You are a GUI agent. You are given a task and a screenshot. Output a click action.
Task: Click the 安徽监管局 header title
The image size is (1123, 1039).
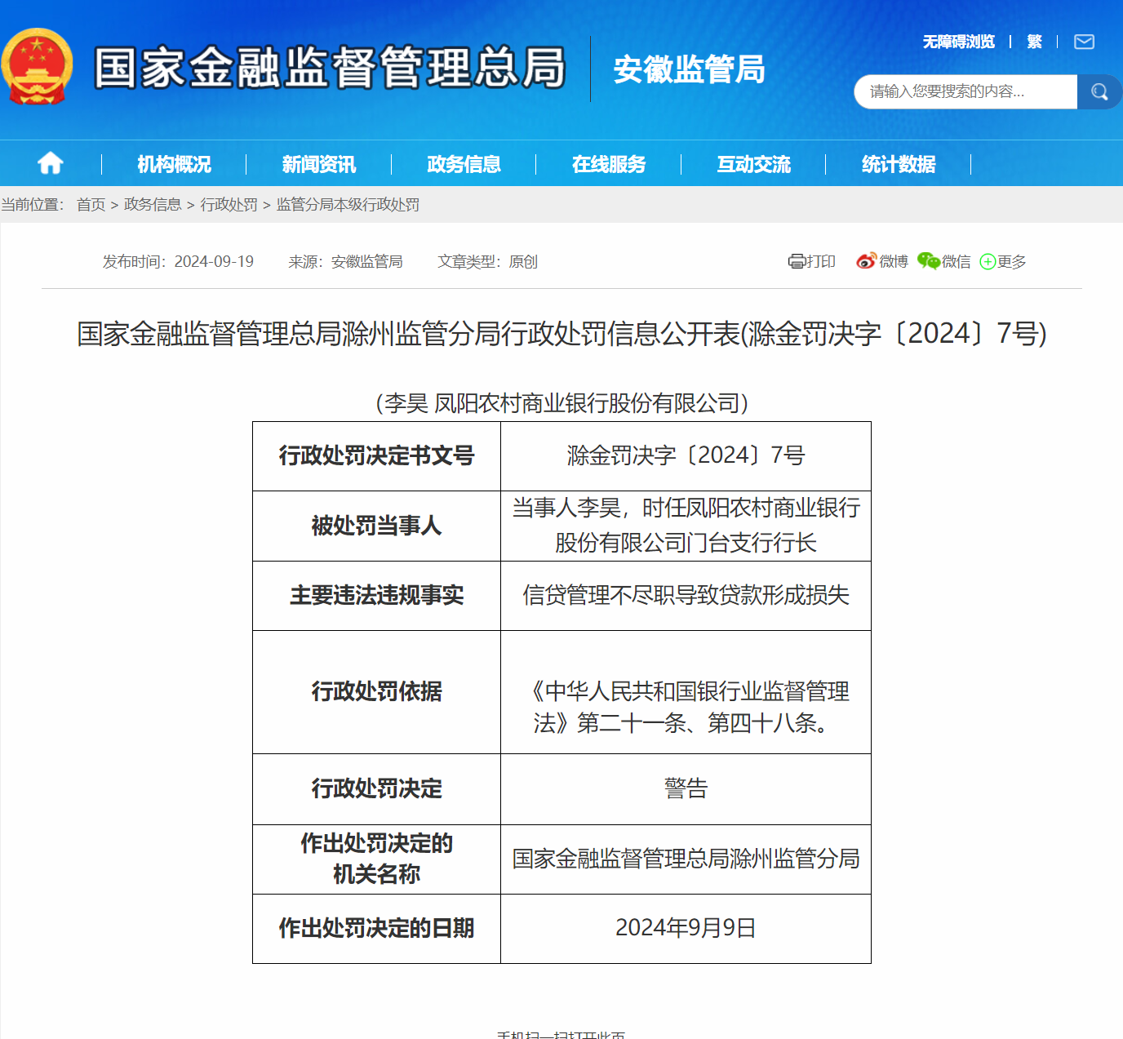point(690,69)
